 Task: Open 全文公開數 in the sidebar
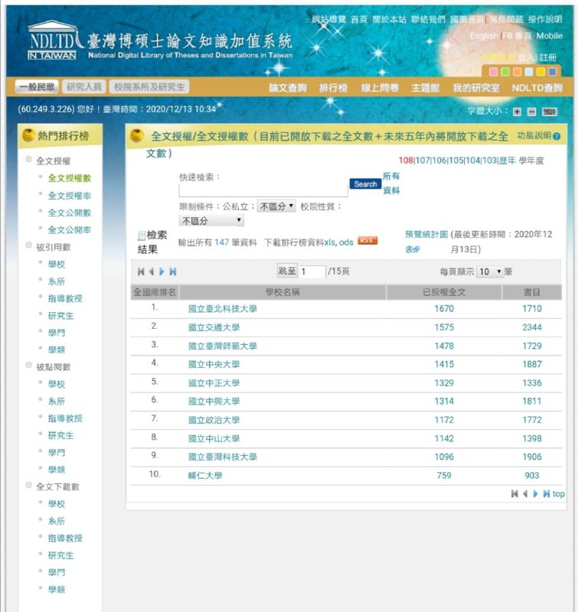click(70, 213)
